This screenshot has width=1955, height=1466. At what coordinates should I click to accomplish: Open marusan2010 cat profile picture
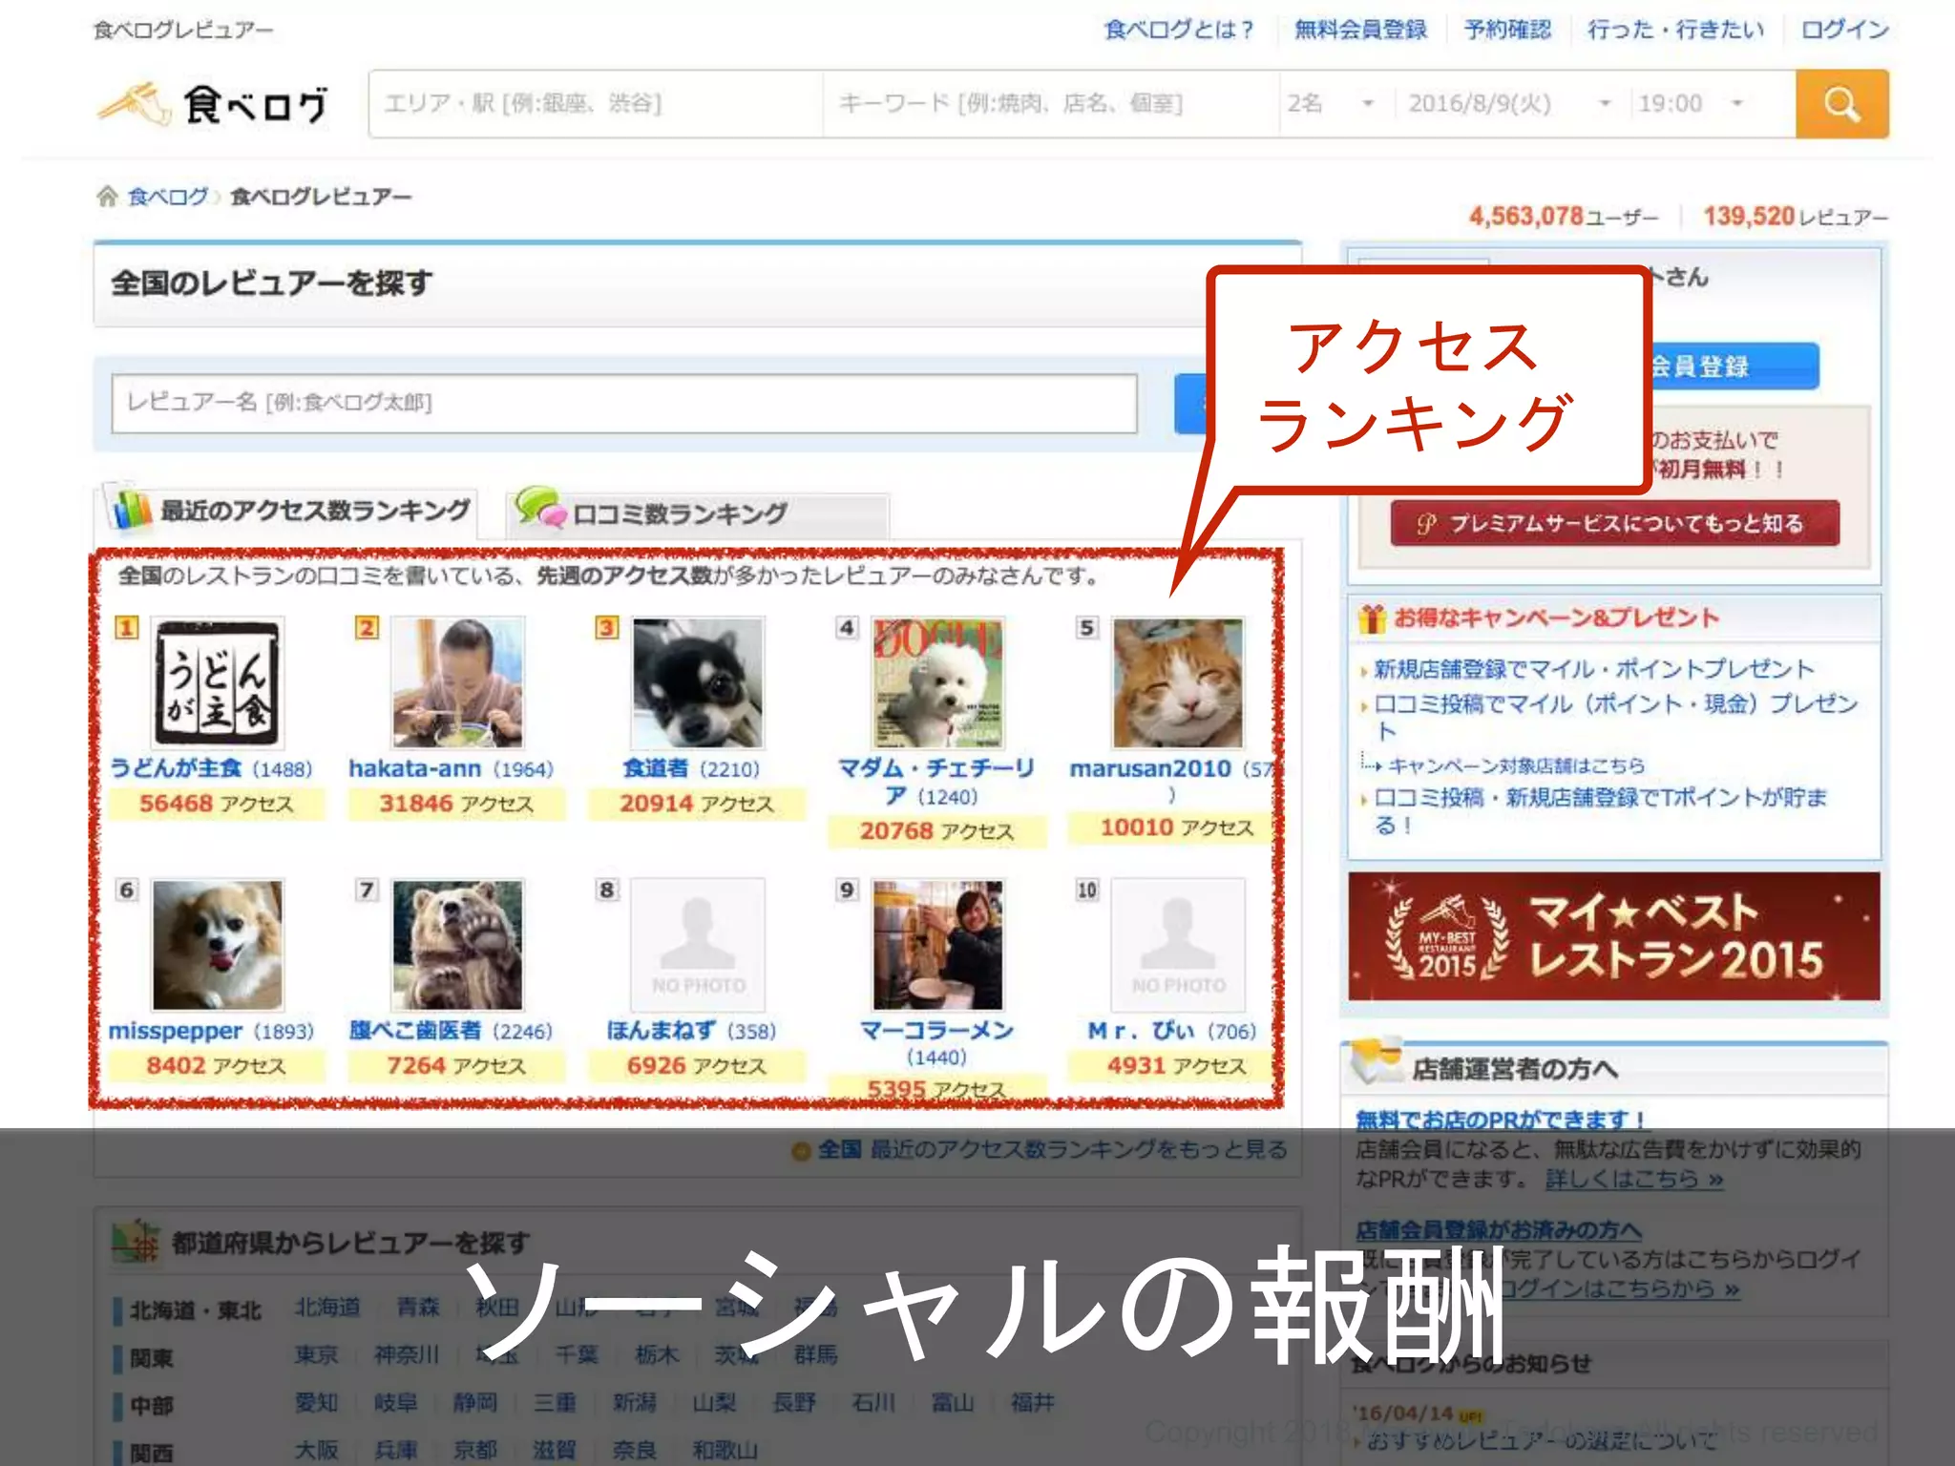click(x=1177, y=683)
